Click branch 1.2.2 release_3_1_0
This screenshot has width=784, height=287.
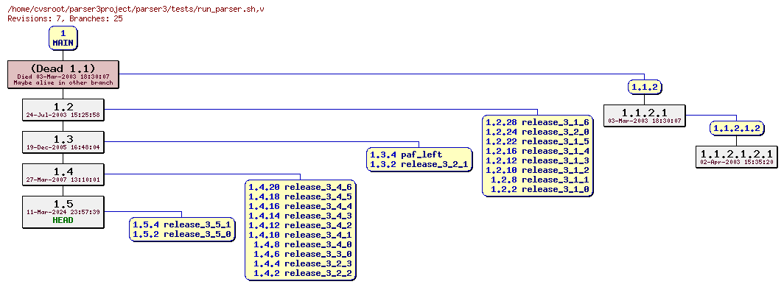click(x=540, y=189)
